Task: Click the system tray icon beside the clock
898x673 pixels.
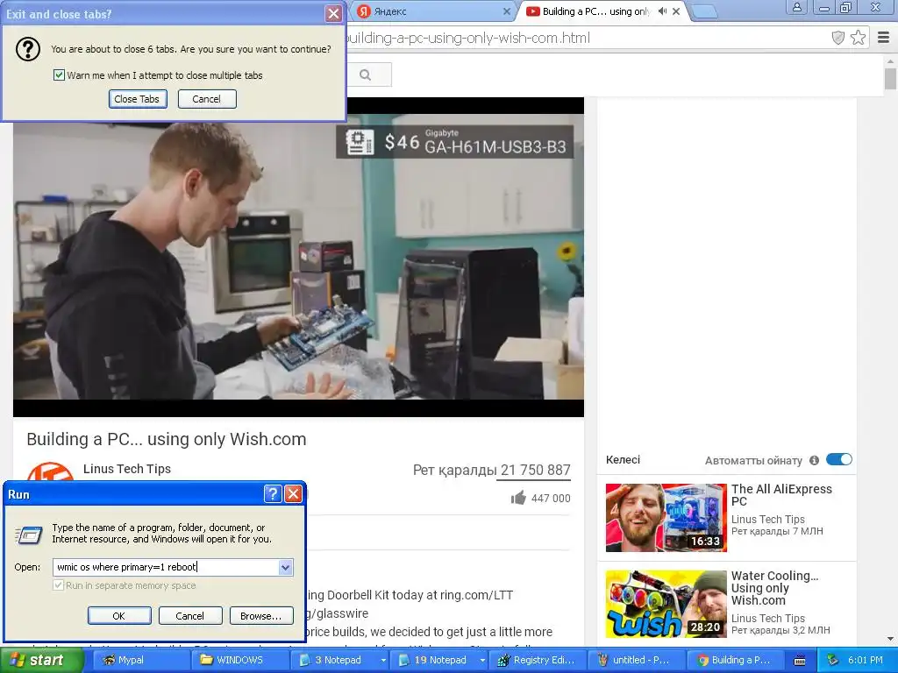Action: pyautogui.click(x=833, y=661)
